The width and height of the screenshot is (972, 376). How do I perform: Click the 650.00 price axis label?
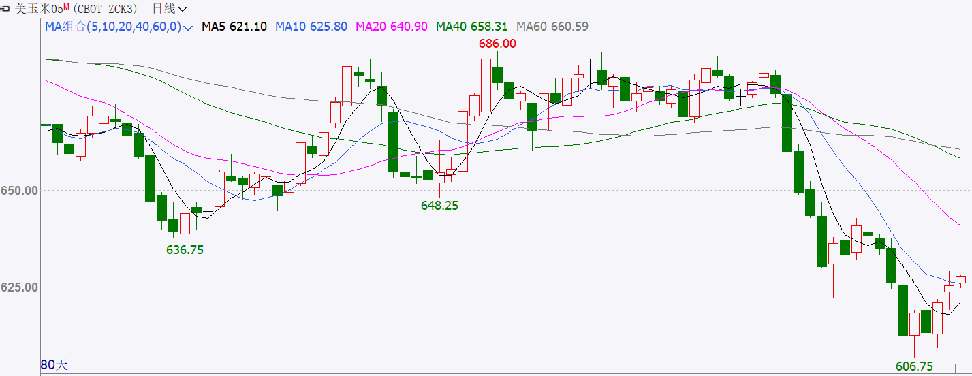click(x=18, y=190)
